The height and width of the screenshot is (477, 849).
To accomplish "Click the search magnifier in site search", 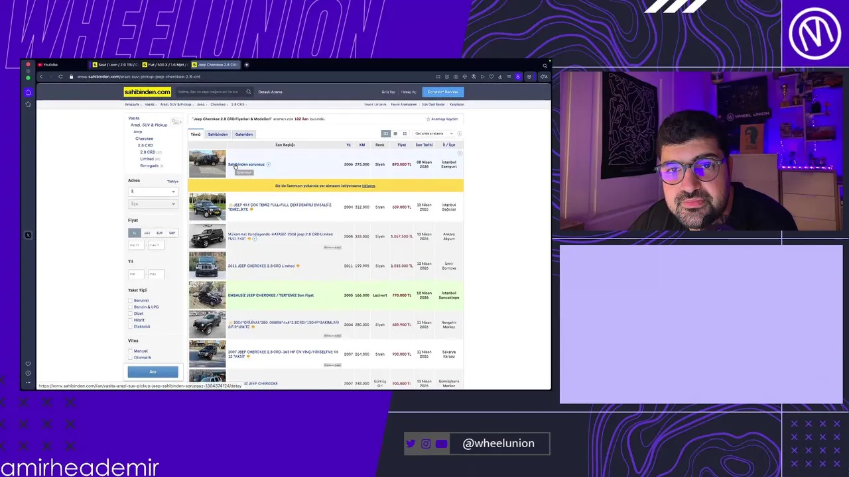I will coord(249,92).
